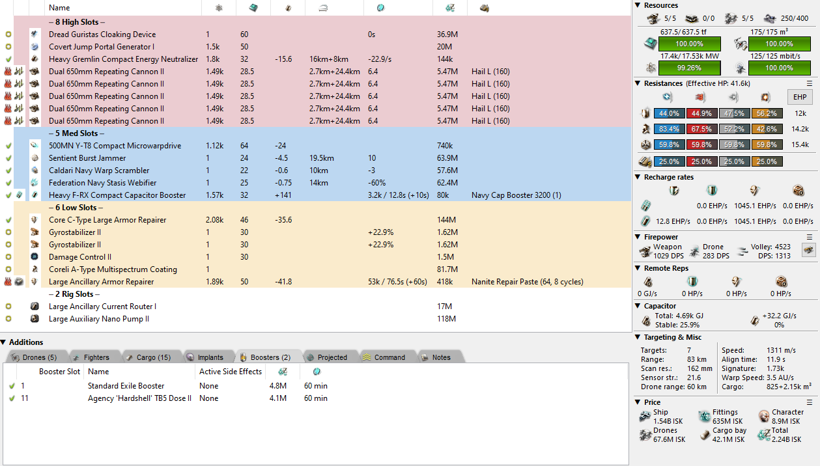Open the Price section options menu
Viewport: 820px width, 466px height.
[x=810, y=402]
